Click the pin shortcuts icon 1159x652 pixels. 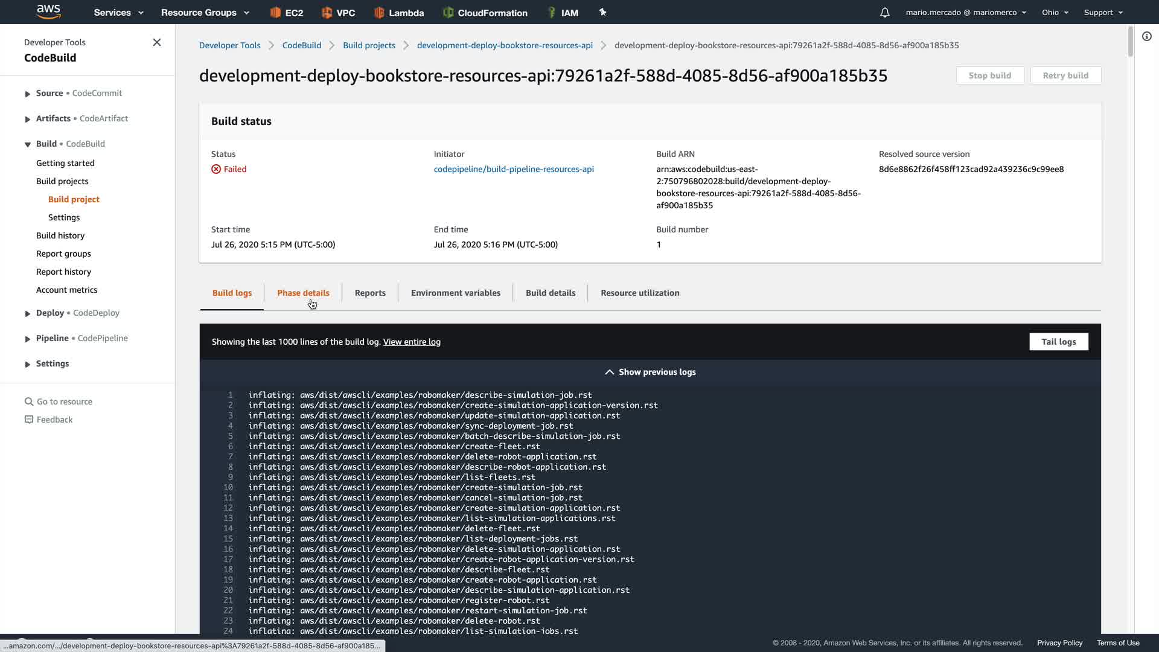click(x=602, y=12)
